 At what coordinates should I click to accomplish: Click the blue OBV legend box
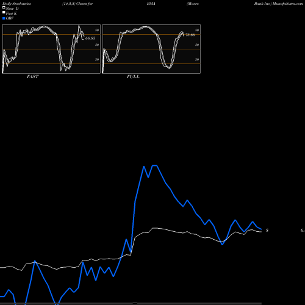4,18
